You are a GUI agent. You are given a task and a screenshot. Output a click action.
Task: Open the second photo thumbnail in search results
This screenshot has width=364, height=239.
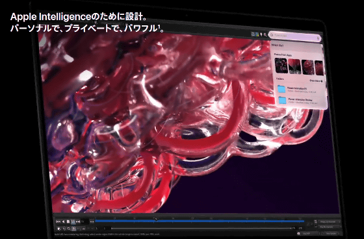[x=294, y=67]
